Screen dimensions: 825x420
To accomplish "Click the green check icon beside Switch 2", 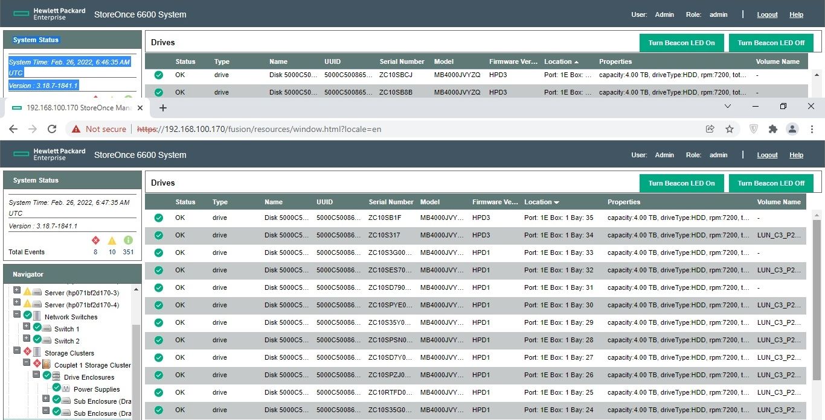I will point(37,339).
